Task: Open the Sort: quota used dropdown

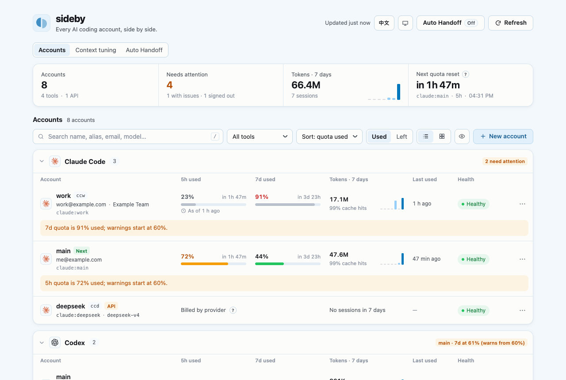Action: click(x=329, y=137)
